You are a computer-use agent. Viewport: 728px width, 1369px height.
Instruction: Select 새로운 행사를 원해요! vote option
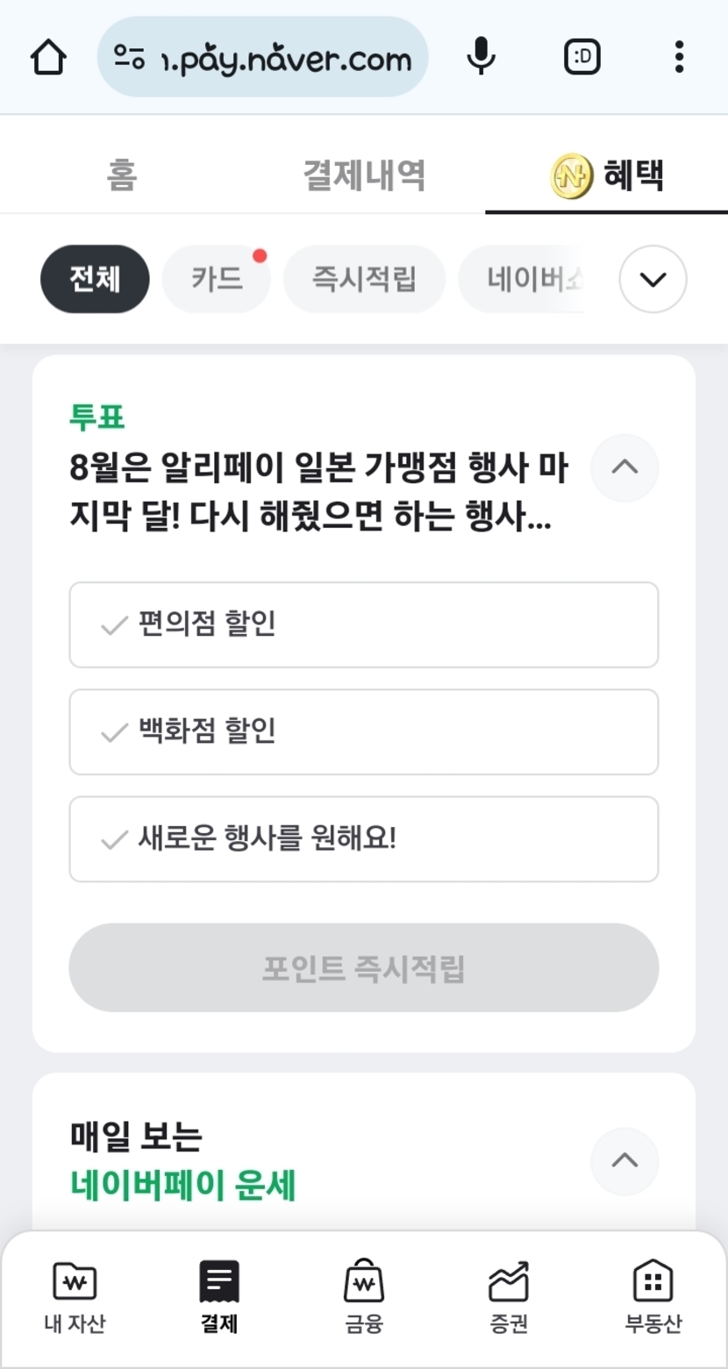(x=363, y=838)
